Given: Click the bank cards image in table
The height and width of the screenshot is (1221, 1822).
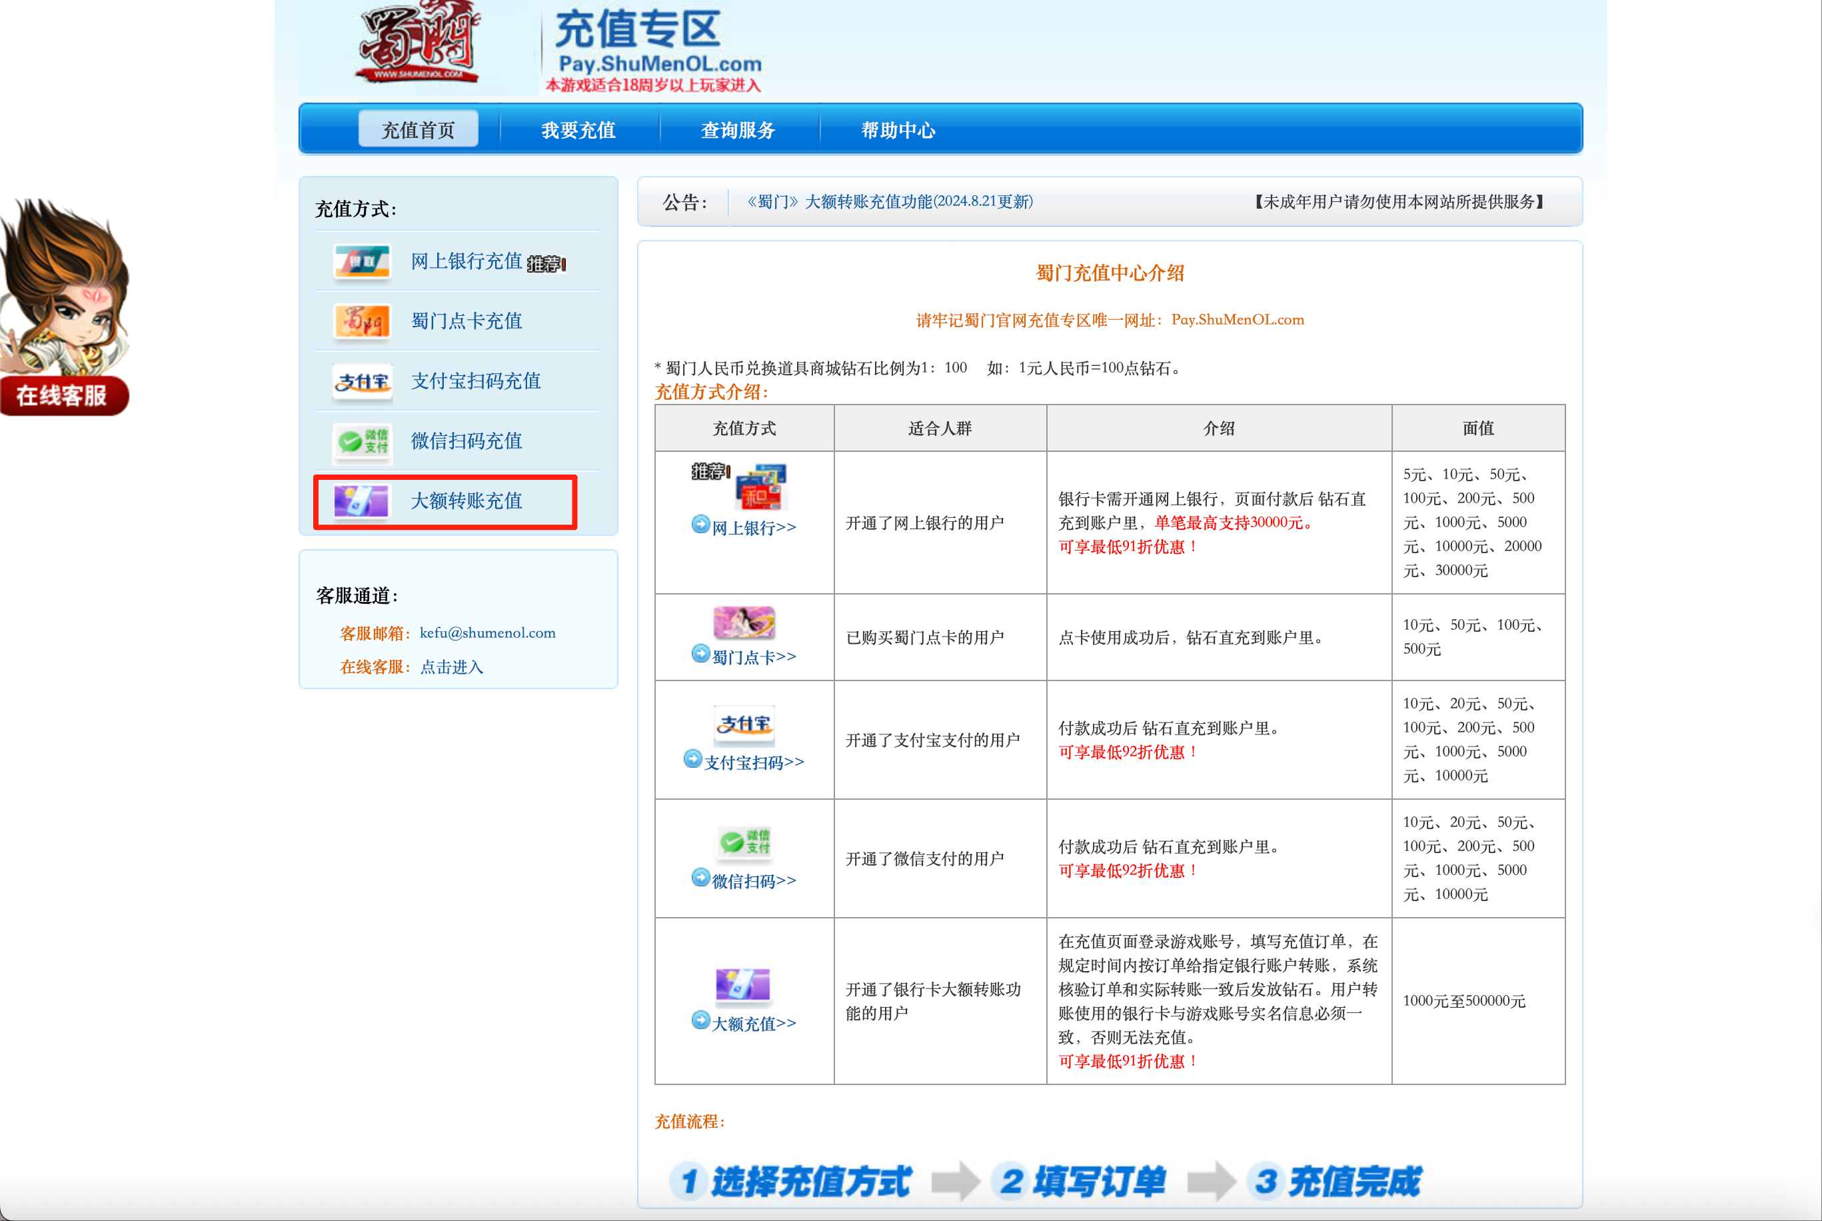Looking at the screenshot, I should tap(761, 486).
